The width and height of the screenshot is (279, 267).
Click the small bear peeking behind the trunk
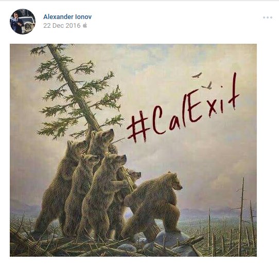(134, 175)
